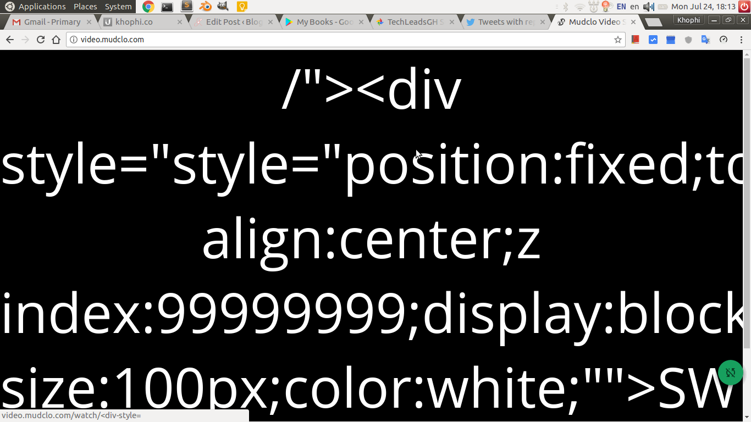
Task: Click the browser Home button
Action: pos(56,40)
